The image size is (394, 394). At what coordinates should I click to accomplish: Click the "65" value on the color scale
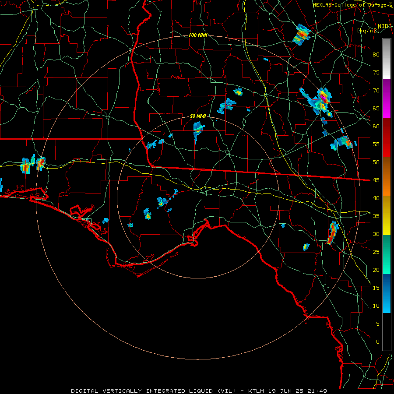(x=376, y=109)
